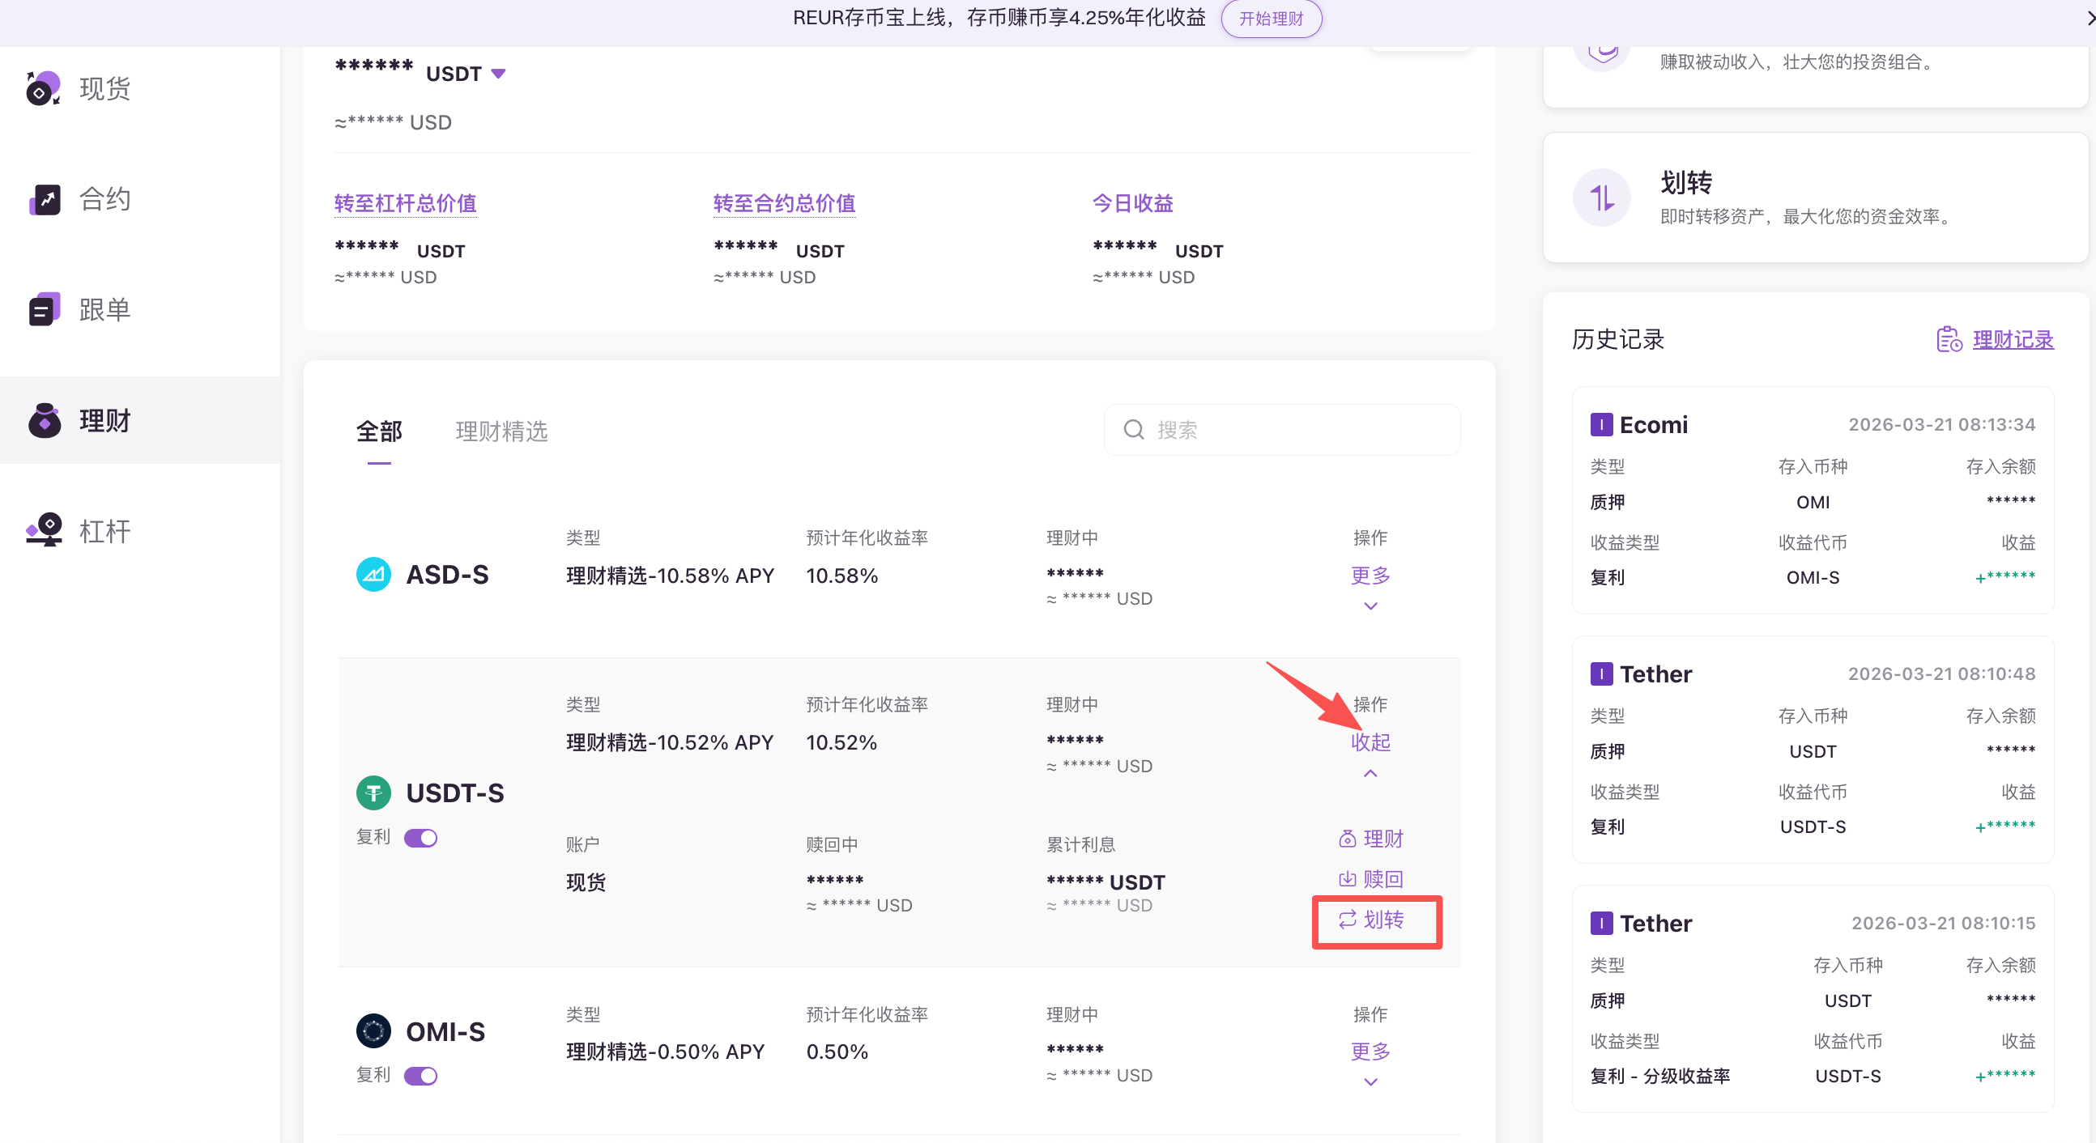
Task: Toggle 复利 switch under OMI-S
Action: pyautogui.click(x=420, y=1076)
